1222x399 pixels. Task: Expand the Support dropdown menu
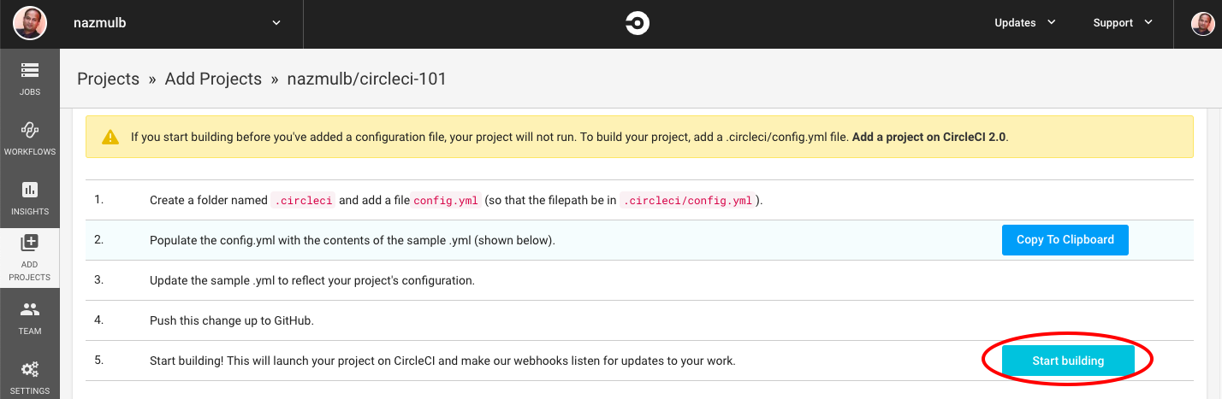1123,23
